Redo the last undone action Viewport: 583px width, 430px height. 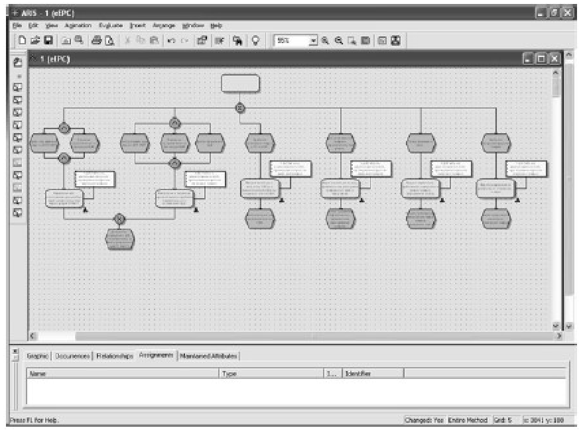pos(184,40)
